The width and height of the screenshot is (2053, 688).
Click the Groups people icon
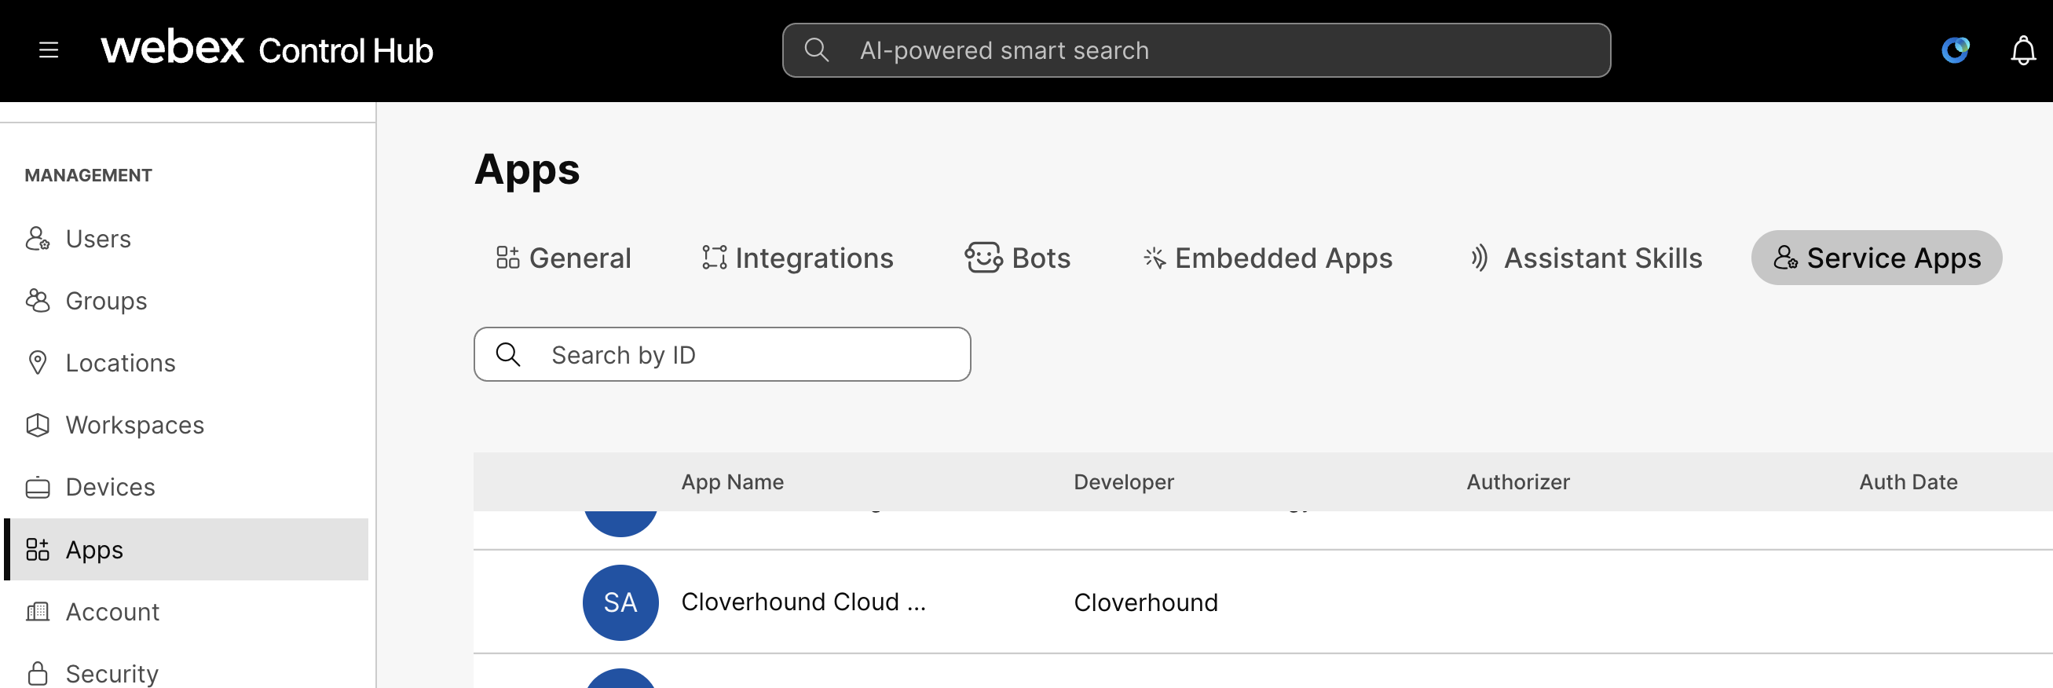pos(38,301)
